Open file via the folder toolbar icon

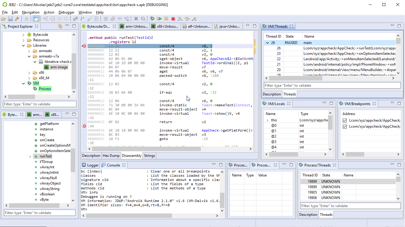(4, 19)
